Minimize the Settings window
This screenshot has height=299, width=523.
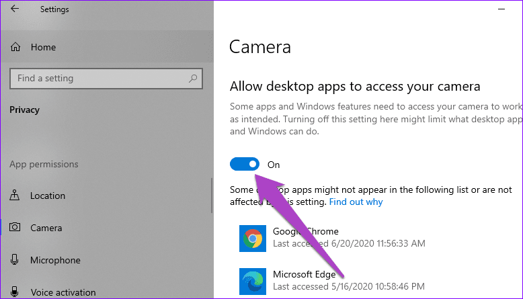(x=501, y=9)
